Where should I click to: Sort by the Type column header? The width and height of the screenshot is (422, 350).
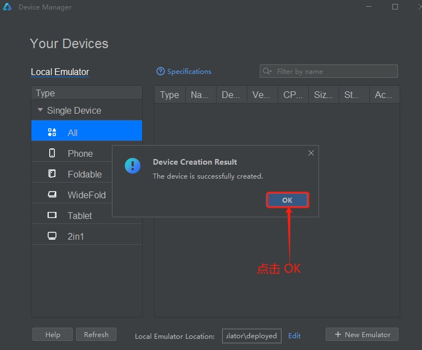click(170, 95)
